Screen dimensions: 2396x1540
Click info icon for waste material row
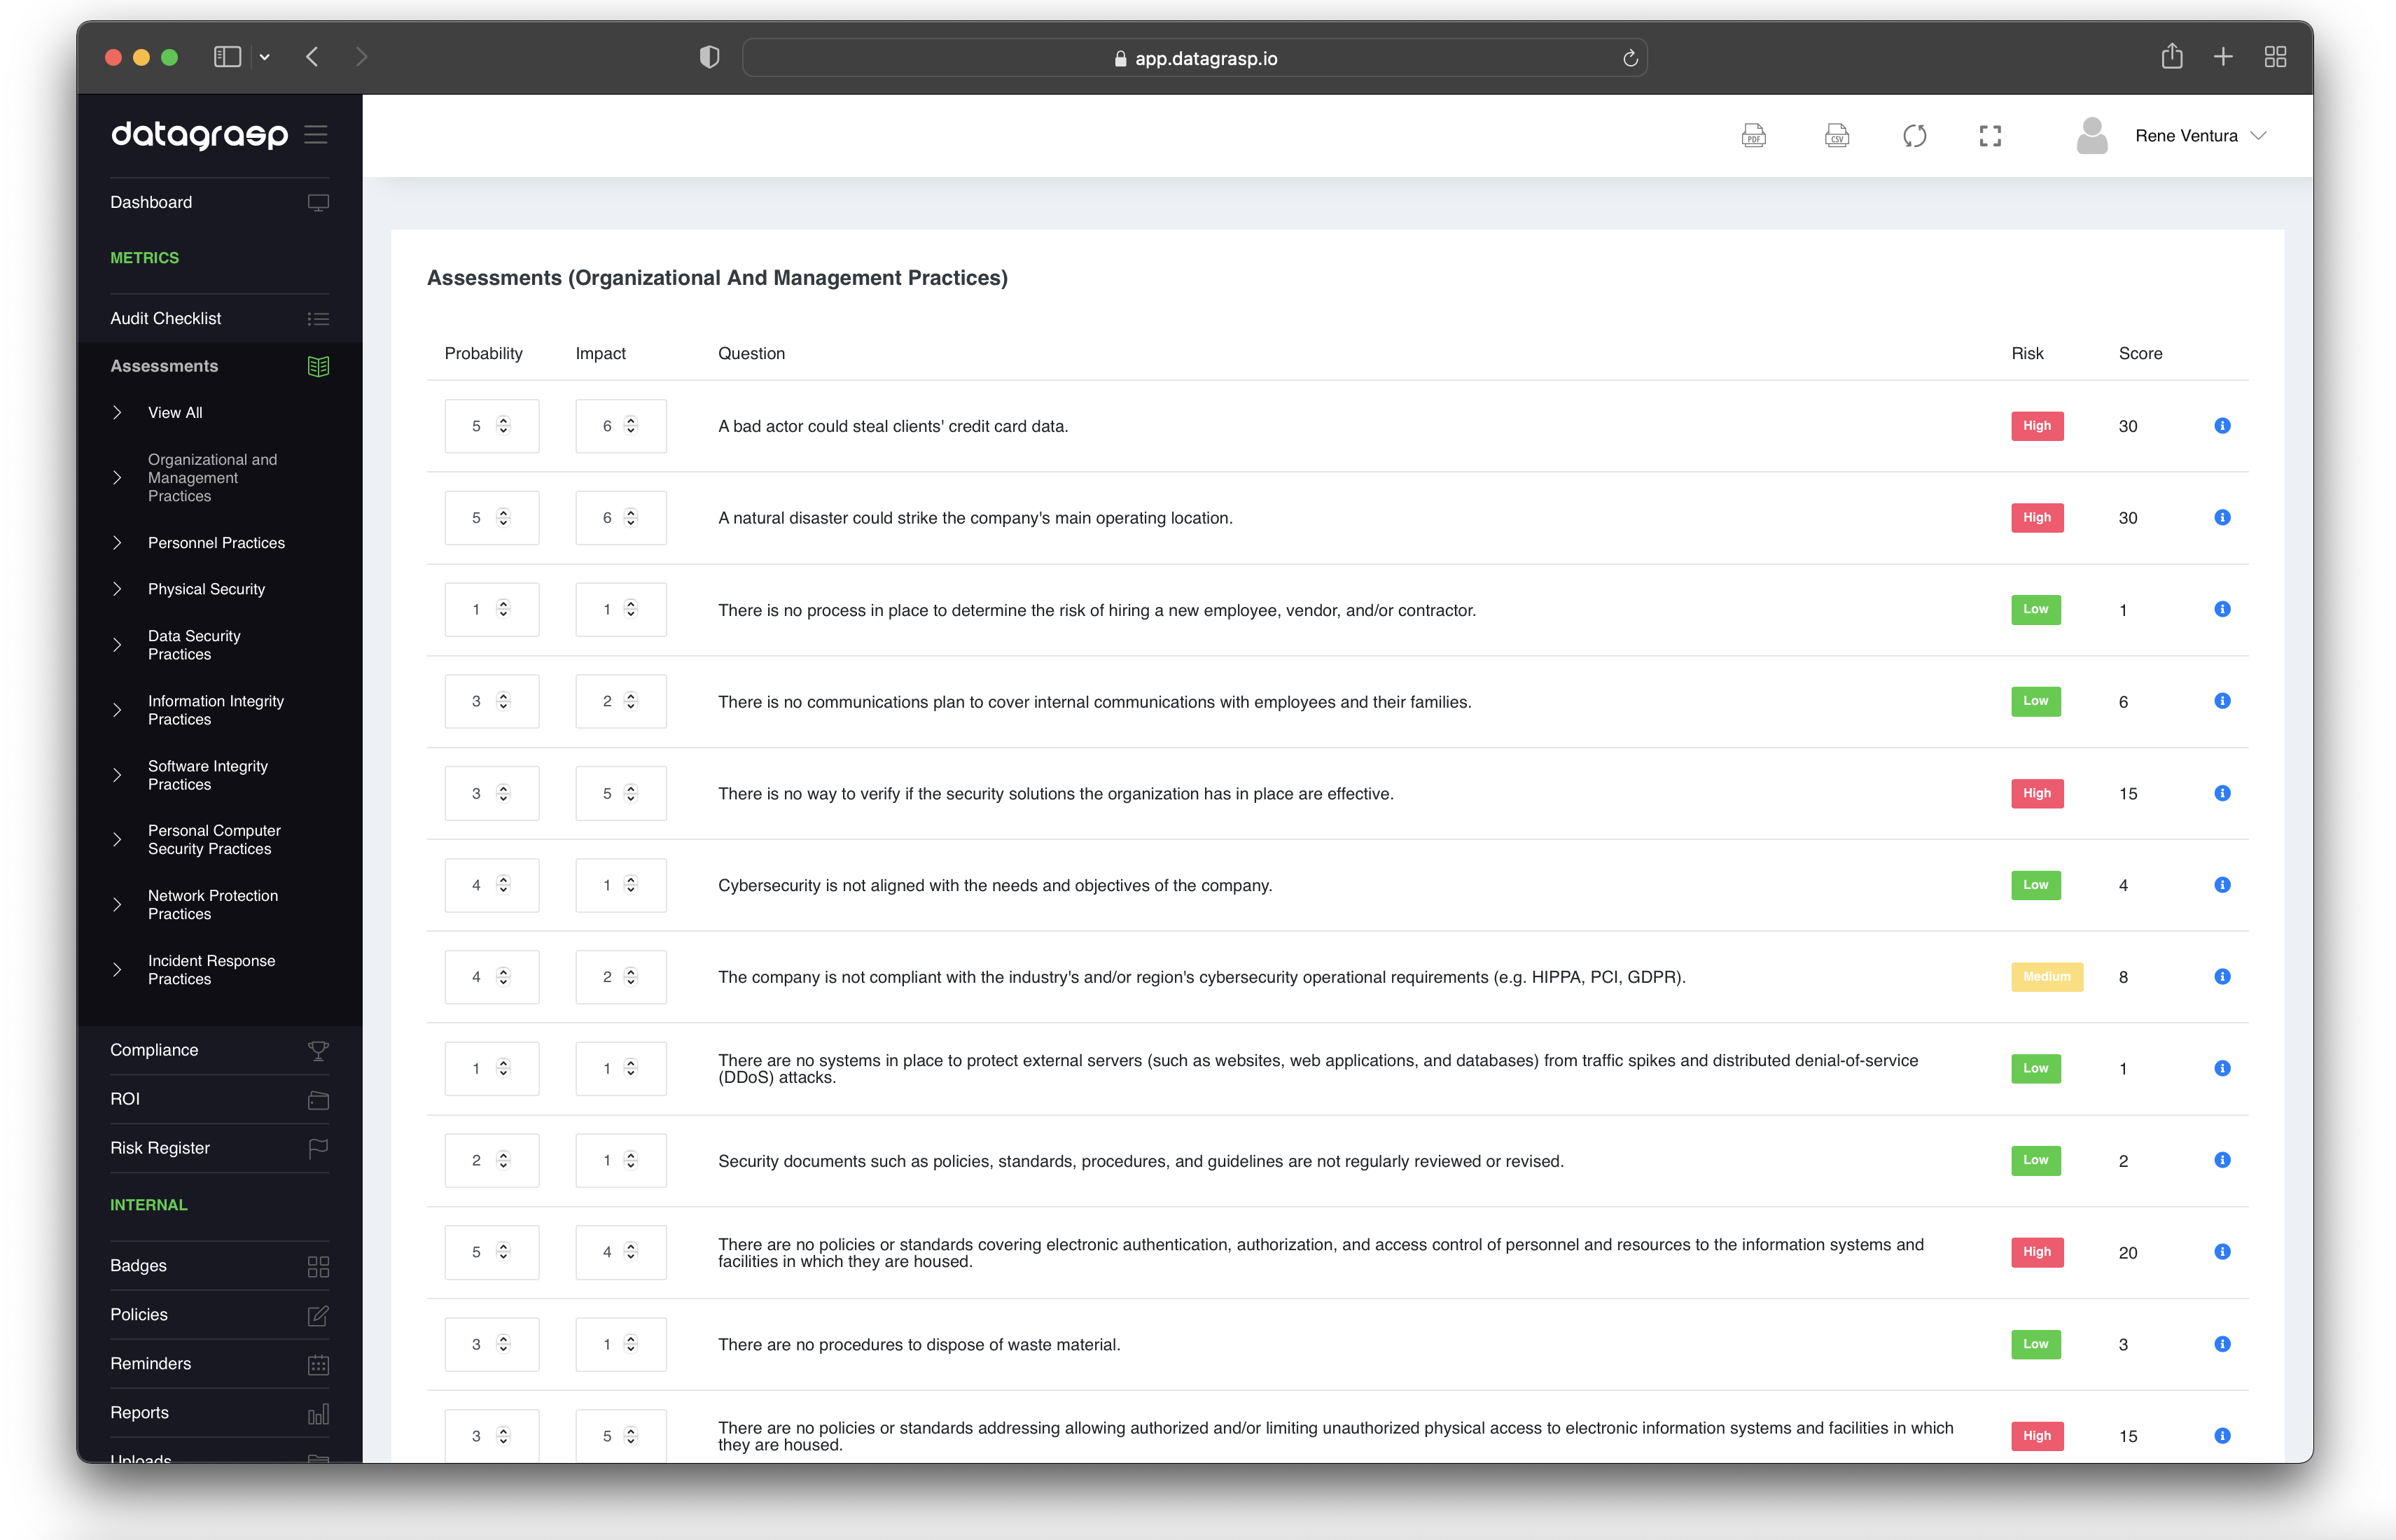point(2222,1344)
